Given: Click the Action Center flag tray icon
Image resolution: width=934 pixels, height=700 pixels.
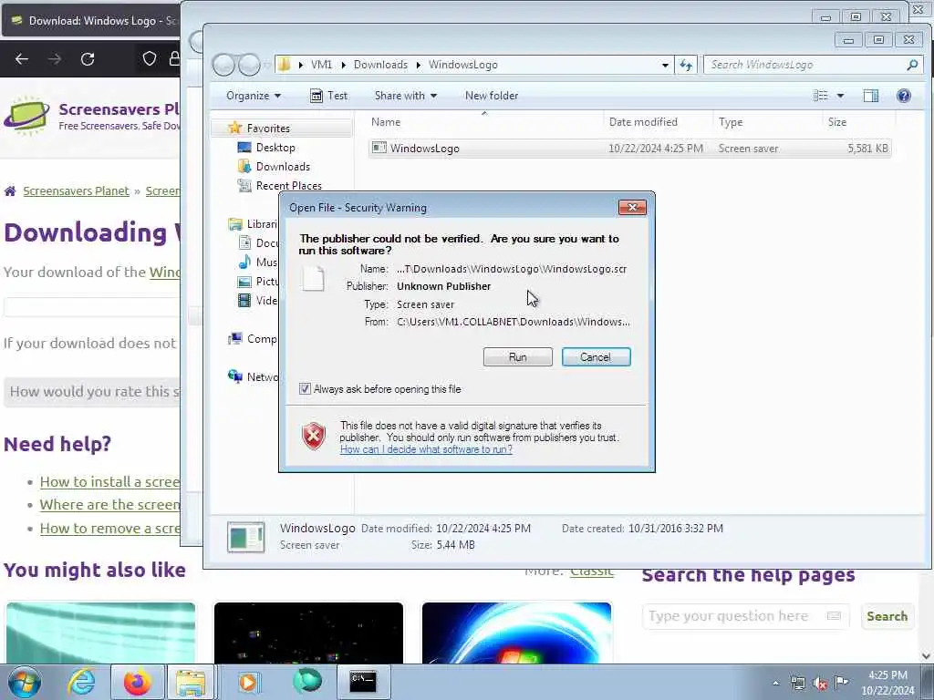Looking at the screenshot, I should (842, 682).
